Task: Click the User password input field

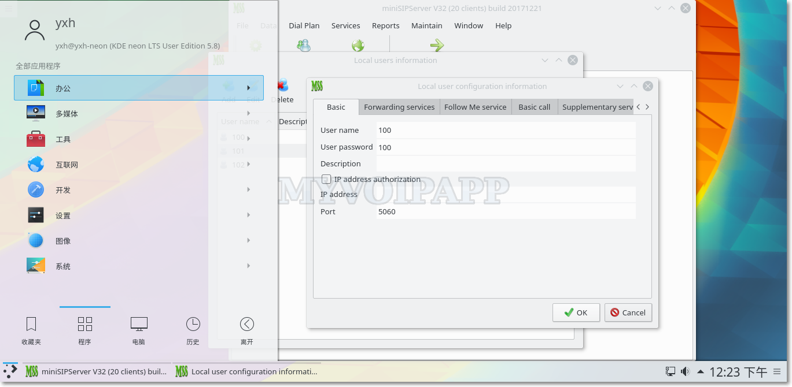Action: click(x=506, y=147)
